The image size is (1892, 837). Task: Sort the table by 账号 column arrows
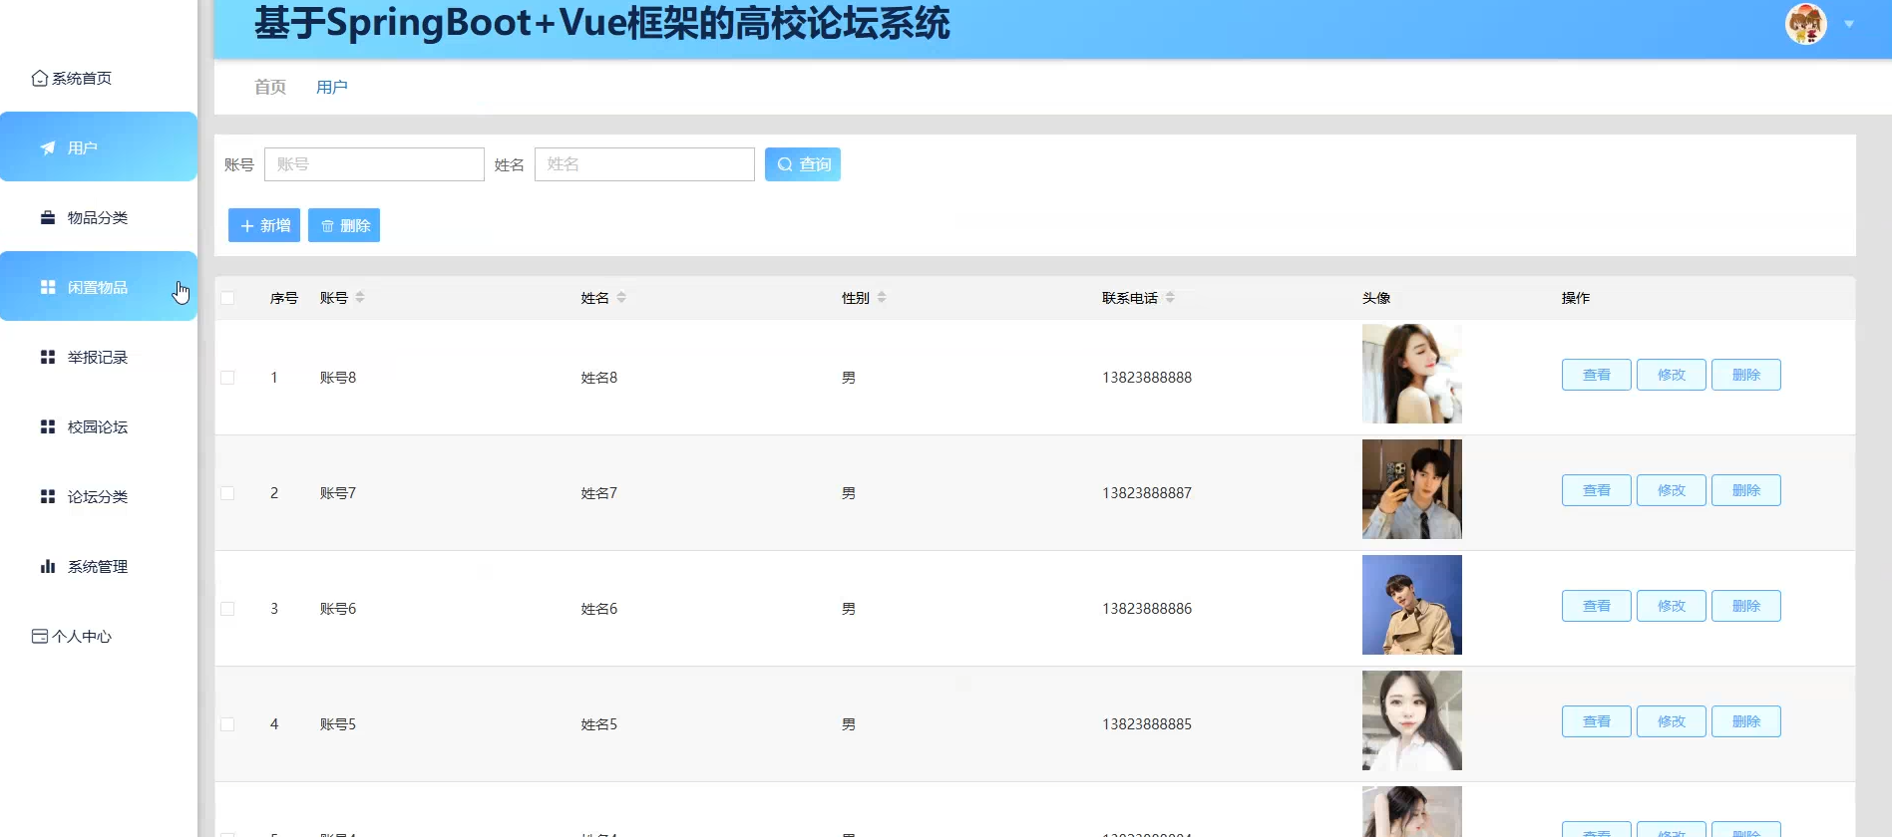[360, 297]
